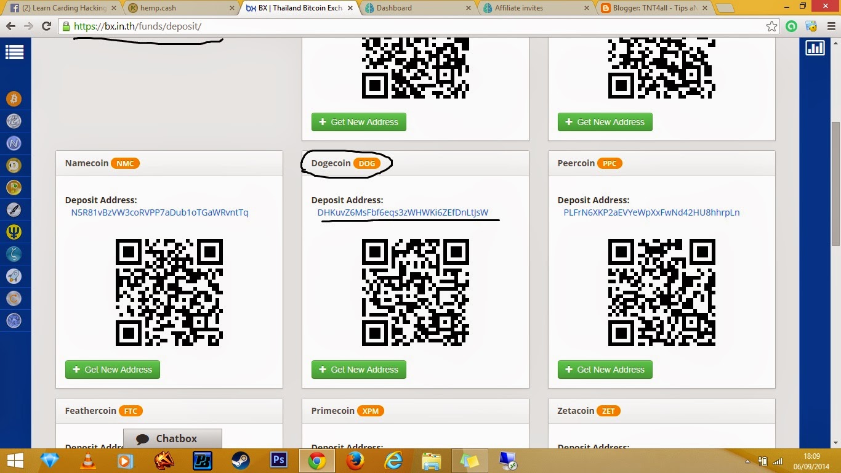Open the hamburger menu in left sidebar
The image size is (841, 473).
coord(14,52)
